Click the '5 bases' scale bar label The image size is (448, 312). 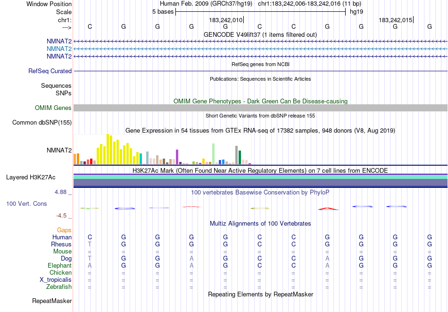pyautogui.click(x=163, y=12)
